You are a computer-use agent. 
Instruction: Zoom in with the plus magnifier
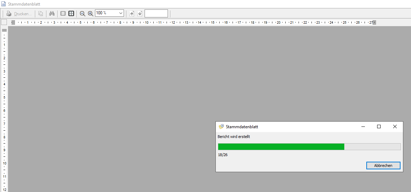(x=90, y=14)
